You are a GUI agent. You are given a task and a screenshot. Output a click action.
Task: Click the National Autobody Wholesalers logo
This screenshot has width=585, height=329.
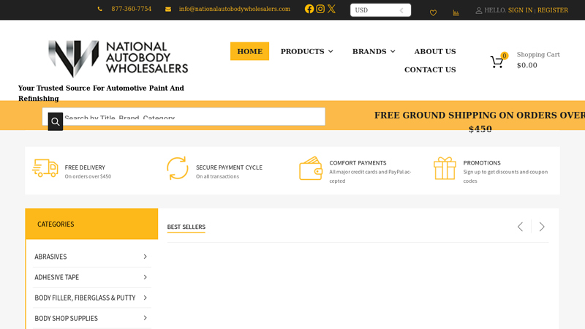(118, 59)
